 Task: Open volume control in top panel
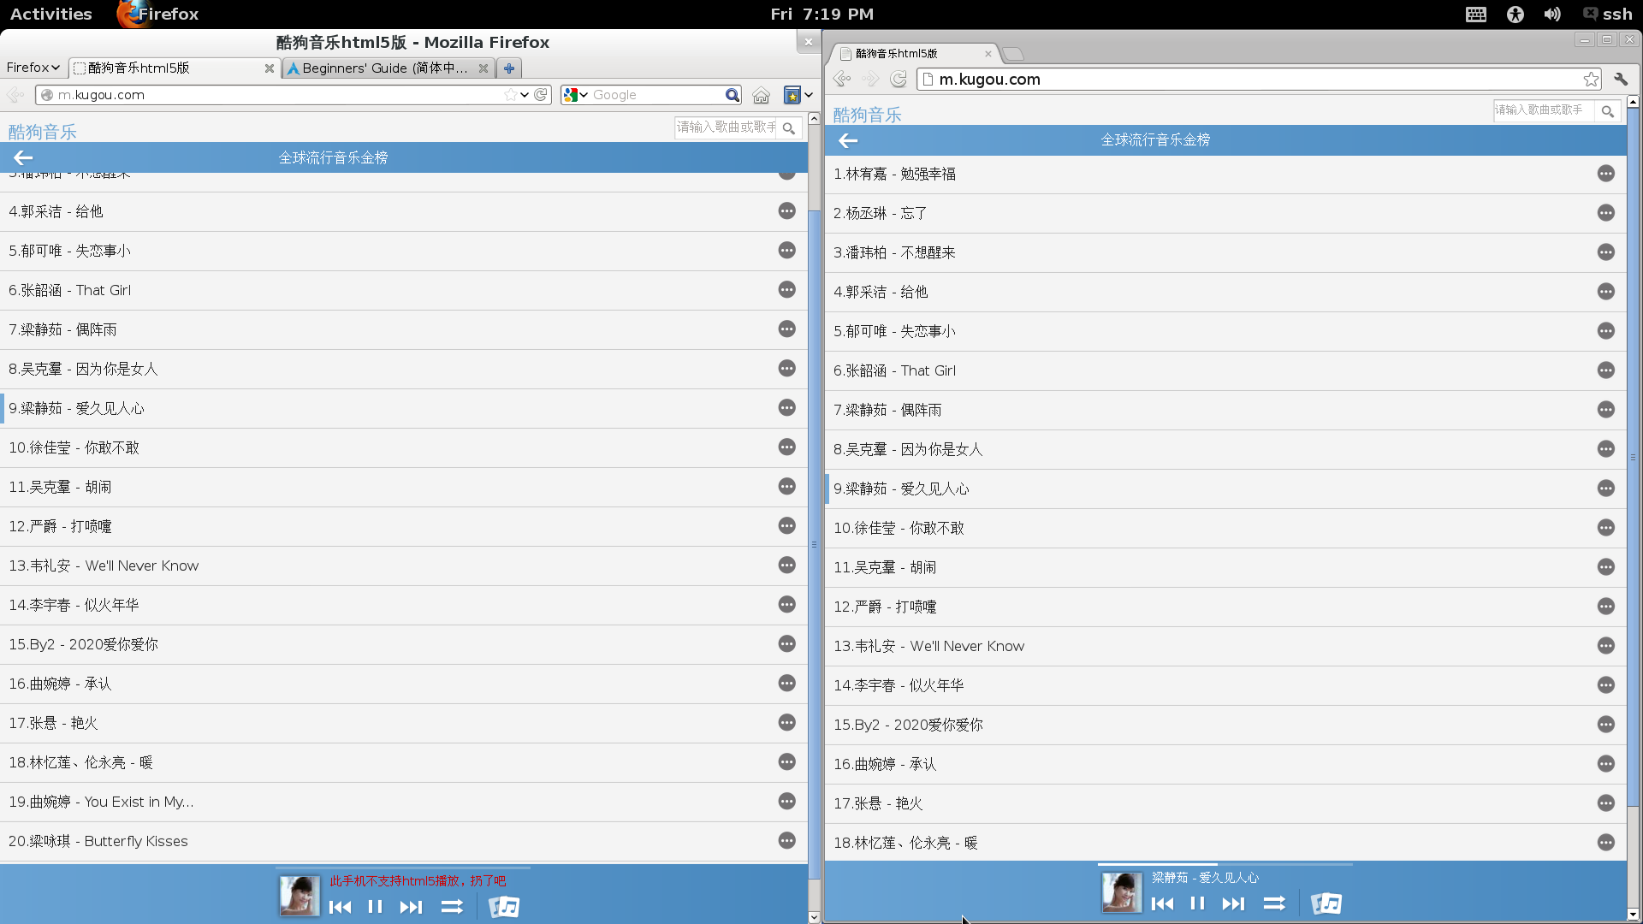tap(1552, 14)
